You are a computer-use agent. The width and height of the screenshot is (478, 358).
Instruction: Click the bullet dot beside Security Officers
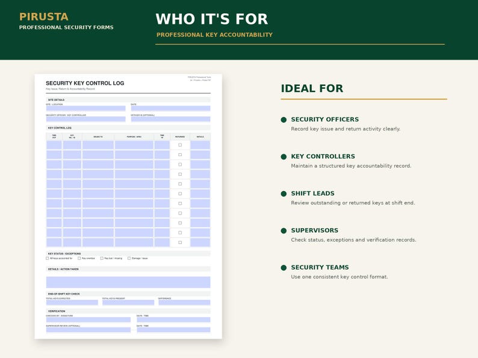[x=284, y=120]
